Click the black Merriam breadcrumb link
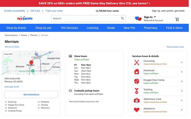191x119 pixels. (34, 35)
